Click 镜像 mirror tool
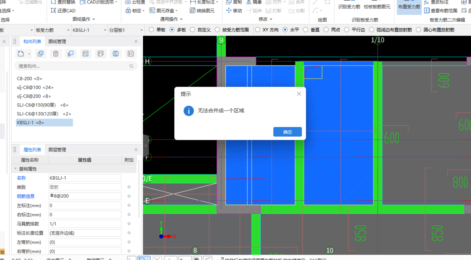The image size is (471, 260). click(x=254, y=2)
